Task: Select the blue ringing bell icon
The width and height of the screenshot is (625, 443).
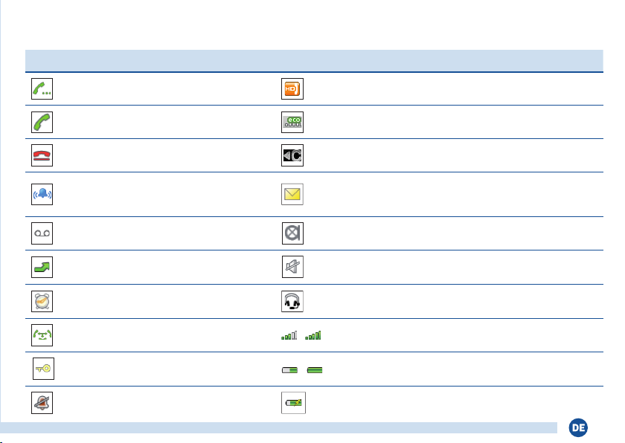Action: pos(42,194)
